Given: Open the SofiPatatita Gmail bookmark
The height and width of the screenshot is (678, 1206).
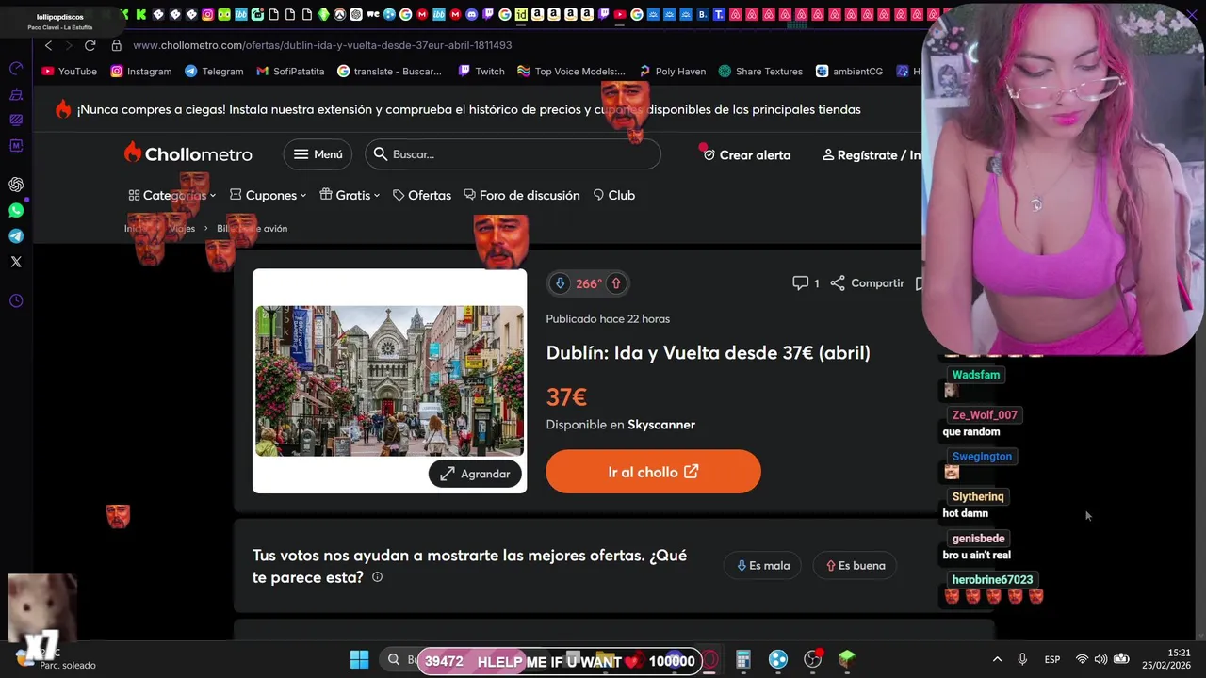Looking at the screenshot, I should 290,71.
